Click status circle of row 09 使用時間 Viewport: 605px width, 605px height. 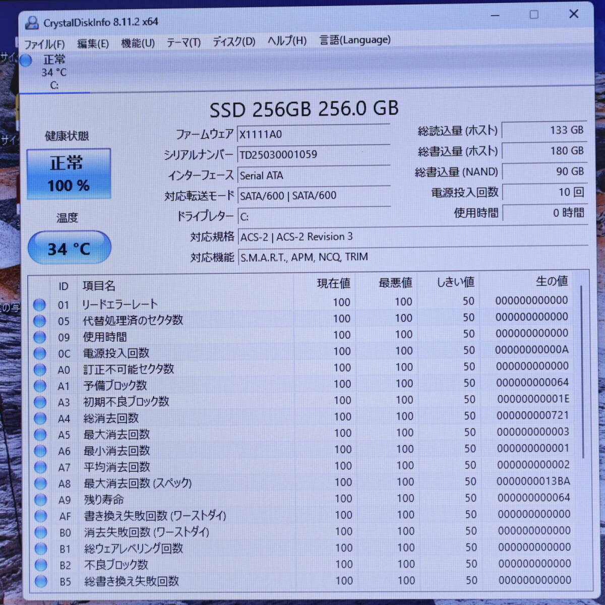39,337
